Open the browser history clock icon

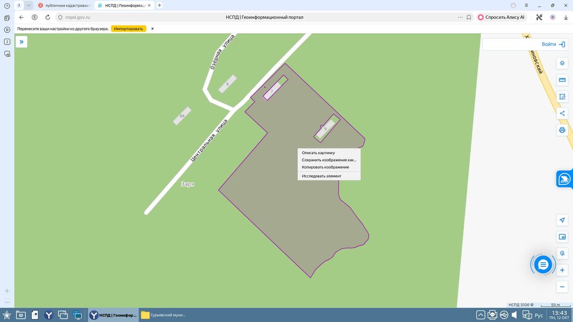tap(7, 5)
